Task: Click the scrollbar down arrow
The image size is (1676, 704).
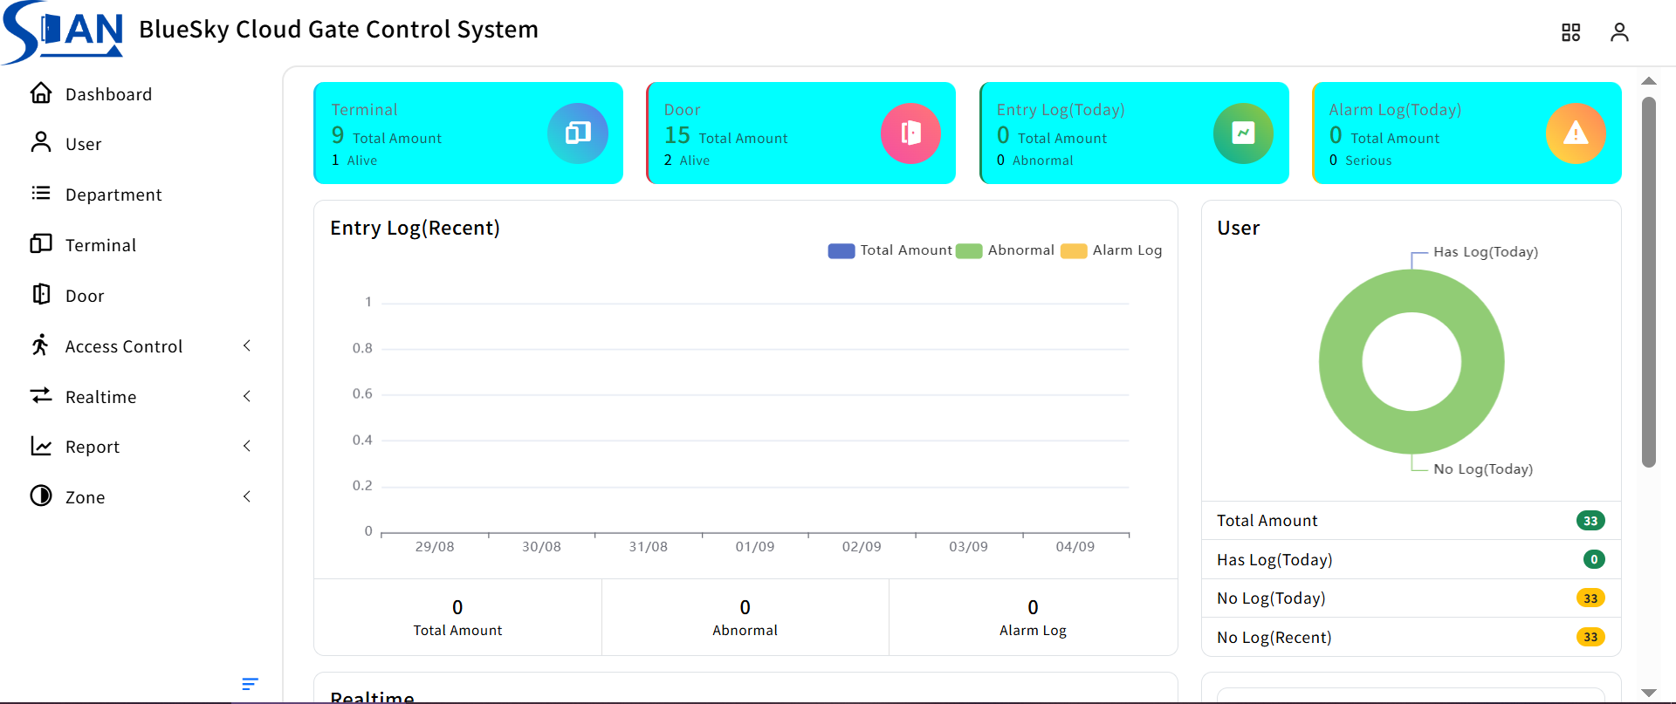Action: pos(1648,693)
